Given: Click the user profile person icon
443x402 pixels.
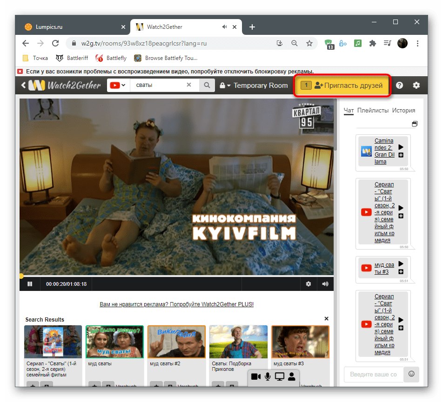Looking at the screenshot, I should (292, 376).
